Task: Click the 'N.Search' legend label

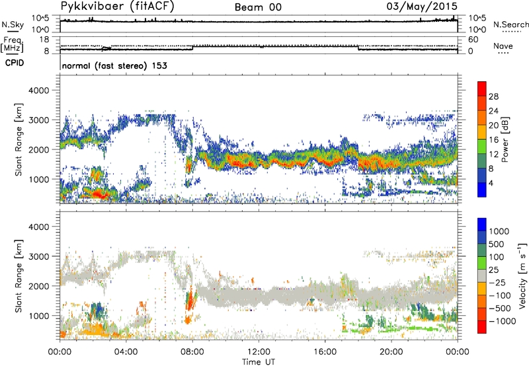Action: coord(510,24)
